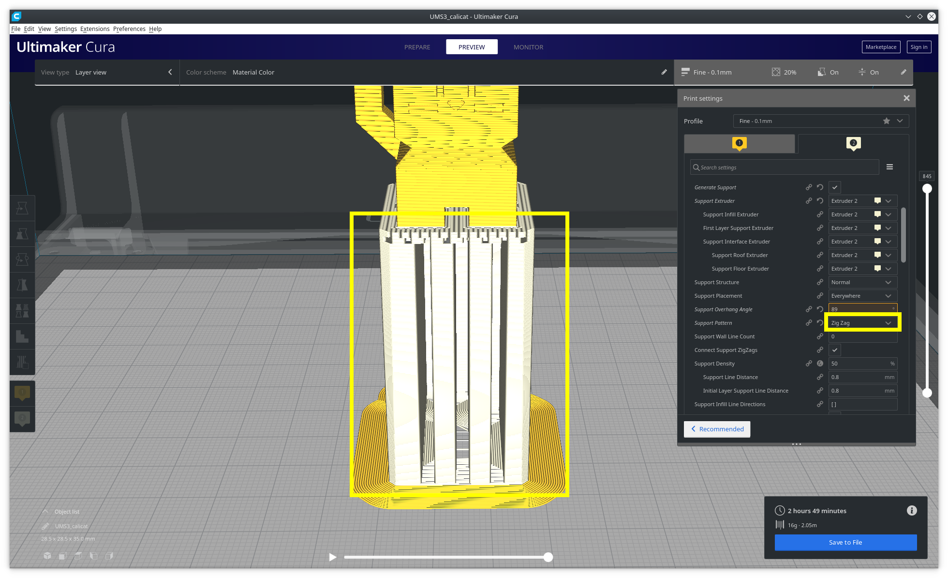Return to Recommended settings
The image size is (948, 578).
tap(717, 429)
